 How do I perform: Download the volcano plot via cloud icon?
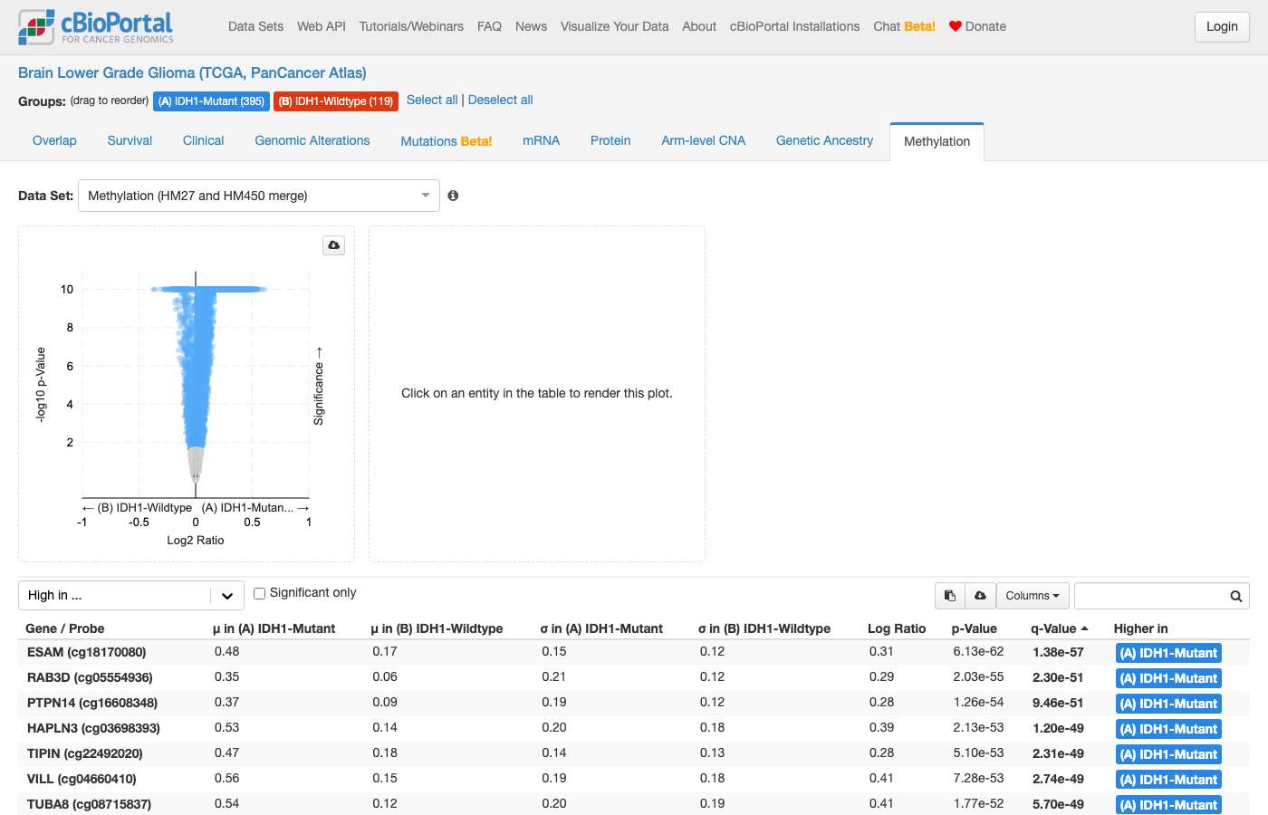(334, 245)
